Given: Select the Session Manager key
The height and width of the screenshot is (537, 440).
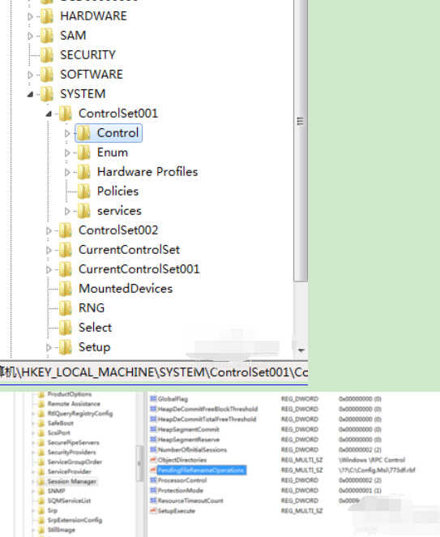Looking at the screenshot, I should [x=72, y=482].
